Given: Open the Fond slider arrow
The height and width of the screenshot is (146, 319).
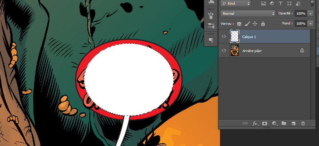Looking at the screenshot, I should point(310,24).
